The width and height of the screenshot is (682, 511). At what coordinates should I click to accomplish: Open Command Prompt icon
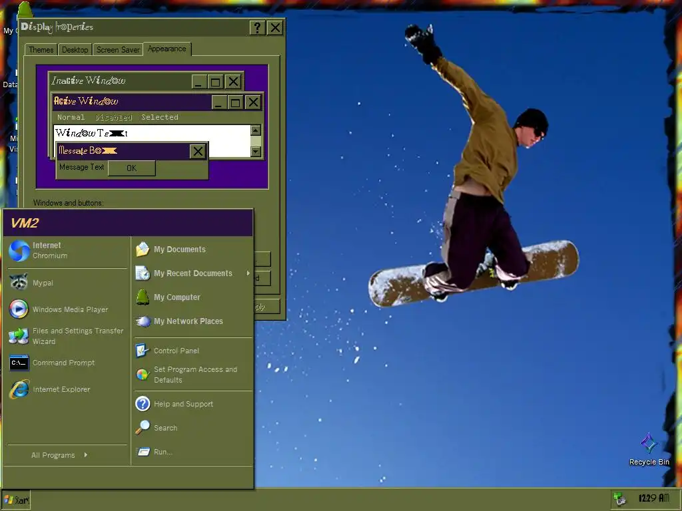[19, 363]
